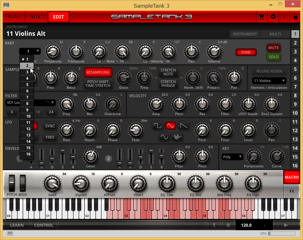The image size is (303, 240).
Task: Select the sine LFO waveform
Action: click(164, 137)
